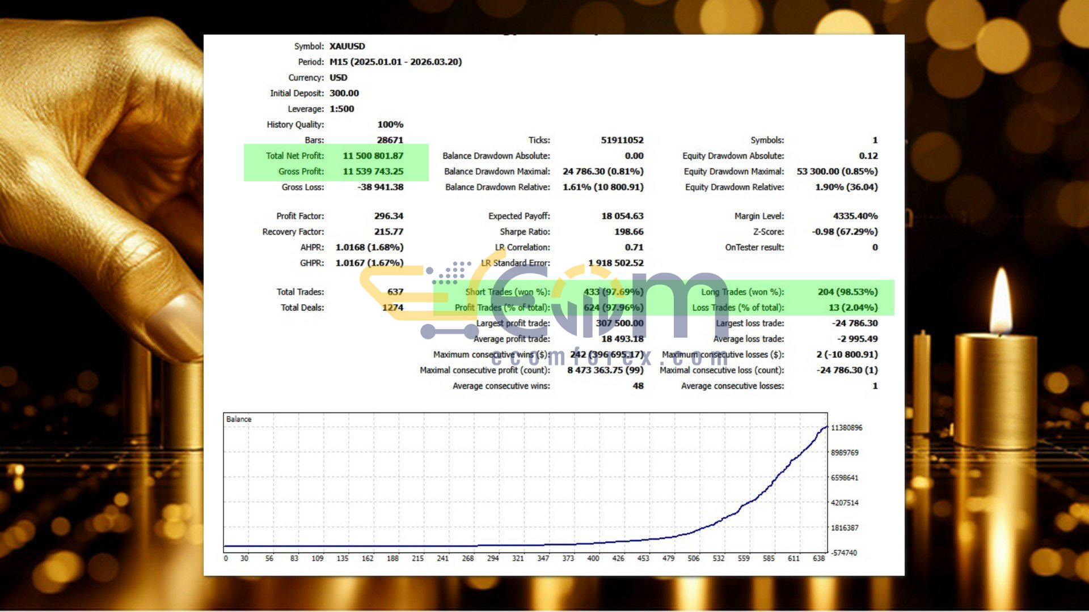
Task: Click the highlighted Gross Profit value
Action: tap(373, 171)
